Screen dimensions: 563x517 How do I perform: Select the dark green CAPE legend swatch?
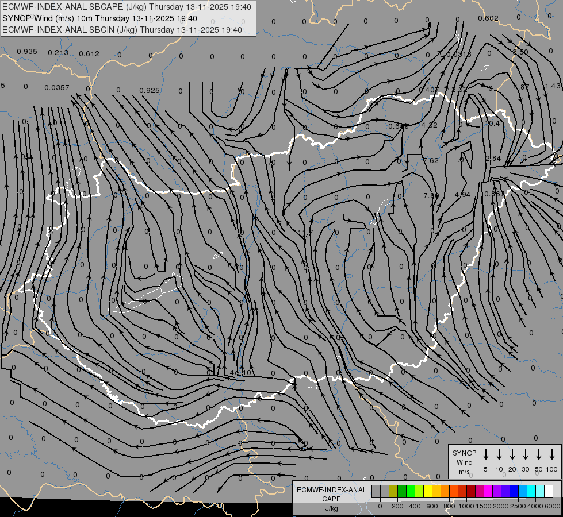click(x=402, y=492)
